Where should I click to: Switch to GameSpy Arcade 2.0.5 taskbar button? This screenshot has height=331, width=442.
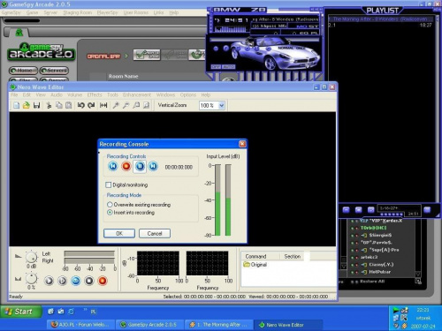pyautogui.click(x=149, y=325)
